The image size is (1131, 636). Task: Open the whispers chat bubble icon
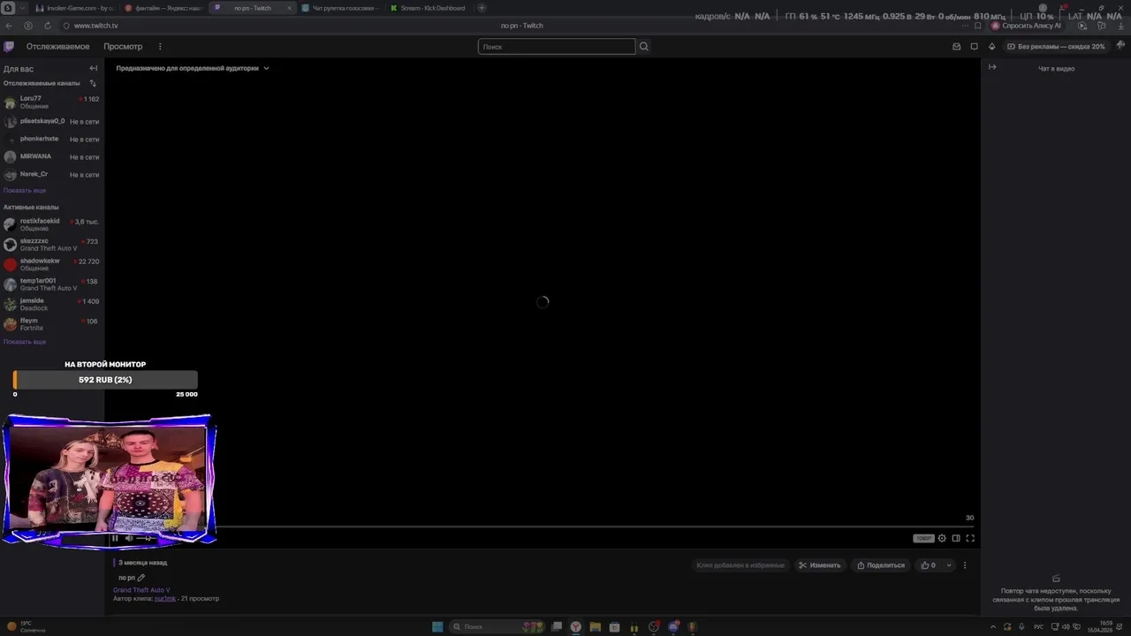pyautogui.click(x=975, y=47)
